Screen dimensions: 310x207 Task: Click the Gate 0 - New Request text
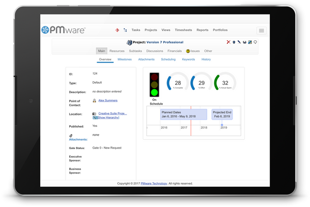[107, 148]
